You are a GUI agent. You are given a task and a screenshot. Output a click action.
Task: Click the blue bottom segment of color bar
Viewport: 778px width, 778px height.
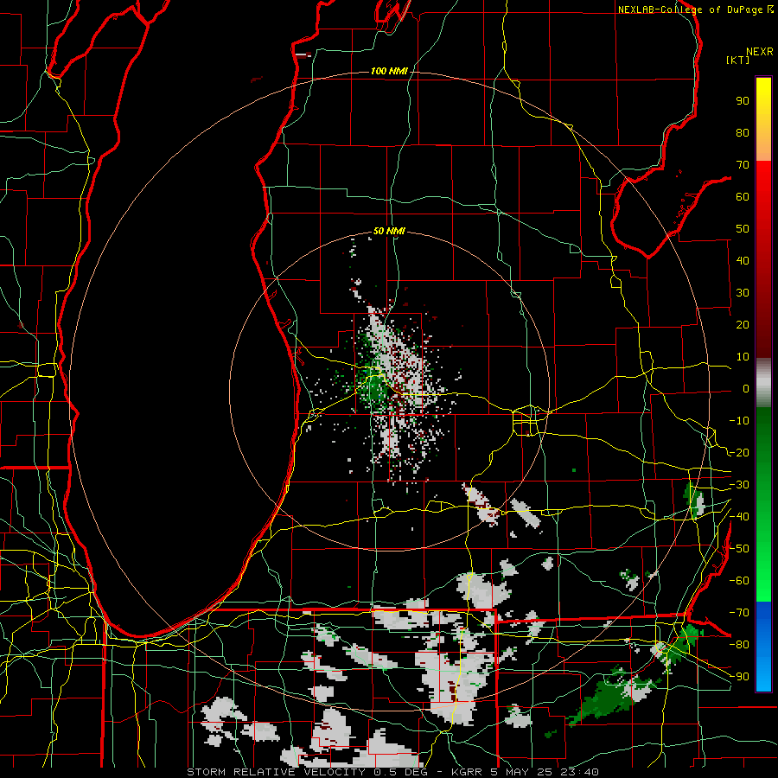[763, 647]
